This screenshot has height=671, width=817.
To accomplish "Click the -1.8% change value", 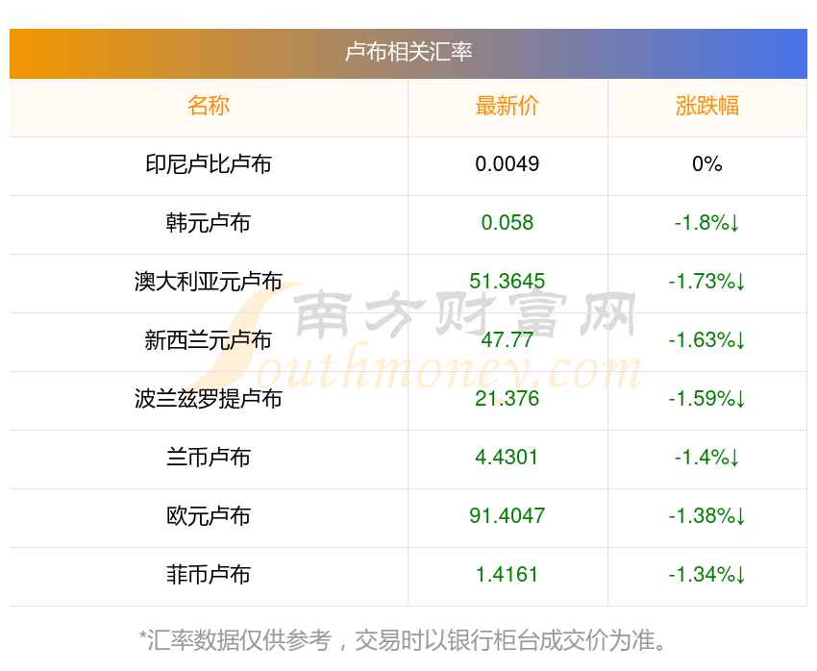I will [x=707, y=223].
